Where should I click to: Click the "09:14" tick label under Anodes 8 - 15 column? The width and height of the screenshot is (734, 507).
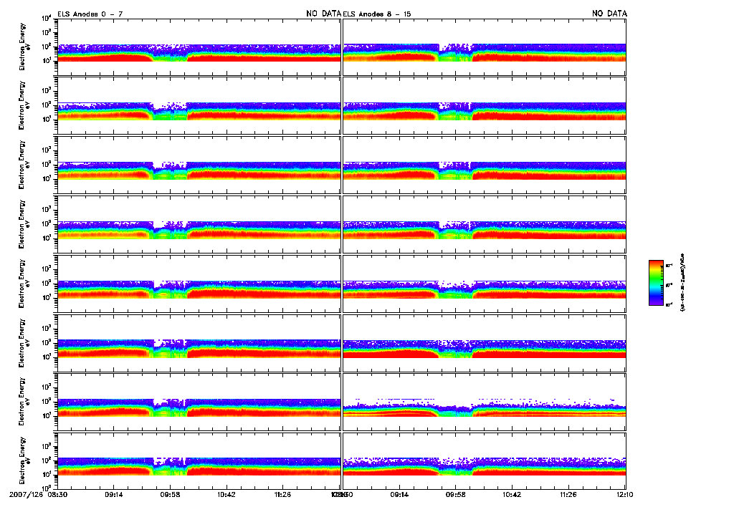click(399, 494)
